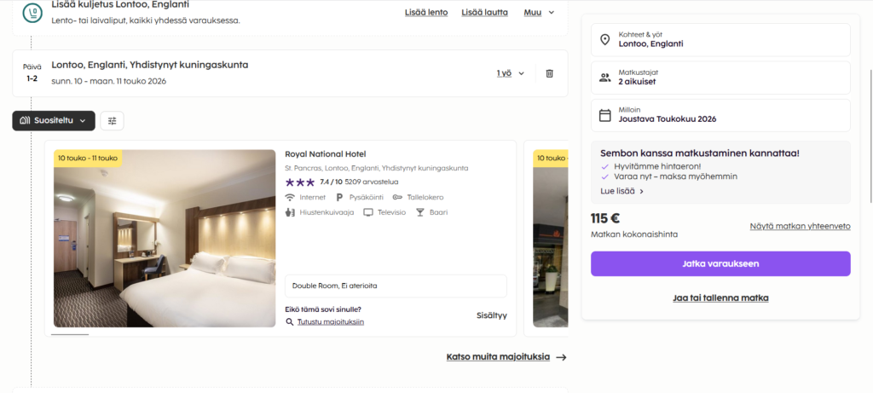Click the Päivä 1-2 day label

coord(32,73)
